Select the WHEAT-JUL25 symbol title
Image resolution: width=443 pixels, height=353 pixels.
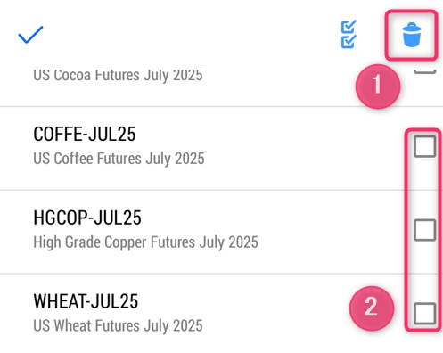(x=86, y=301)
